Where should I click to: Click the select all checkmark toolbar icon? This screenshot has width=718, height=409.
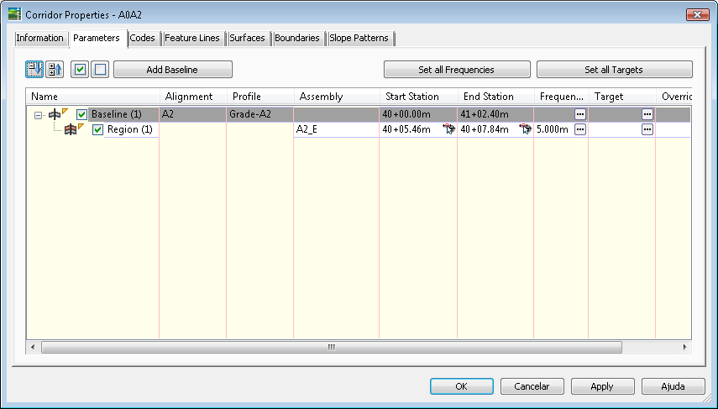click(80, 70)
